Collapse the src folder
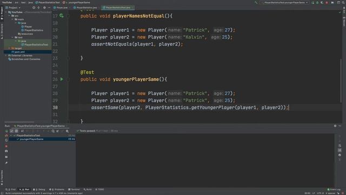The width and height of the screenshot is (346, 195). (9, 16)
